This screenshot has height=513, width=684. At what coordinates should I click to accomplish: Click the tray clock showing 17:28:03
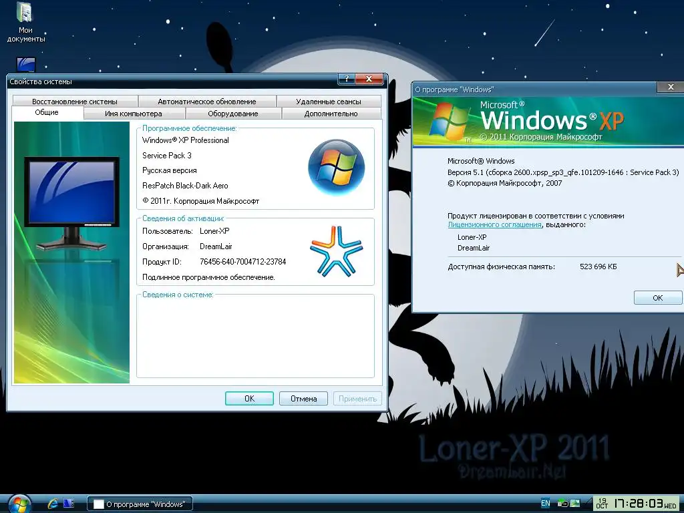638,504
